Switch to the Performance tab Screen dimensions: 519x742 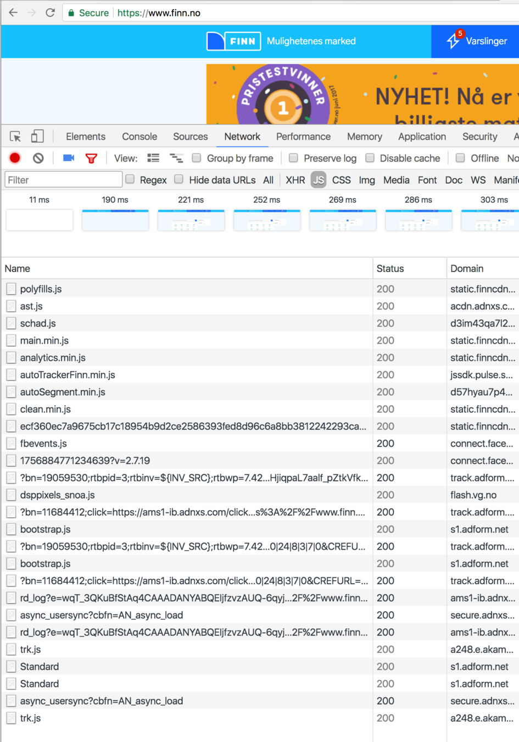tap(303, 136)
